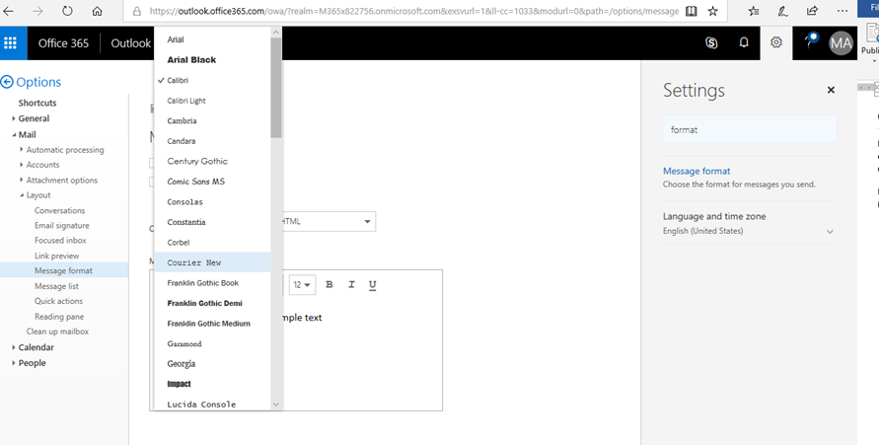Open browser more options ellipsis
879x445 pixels.
point(842,11)
